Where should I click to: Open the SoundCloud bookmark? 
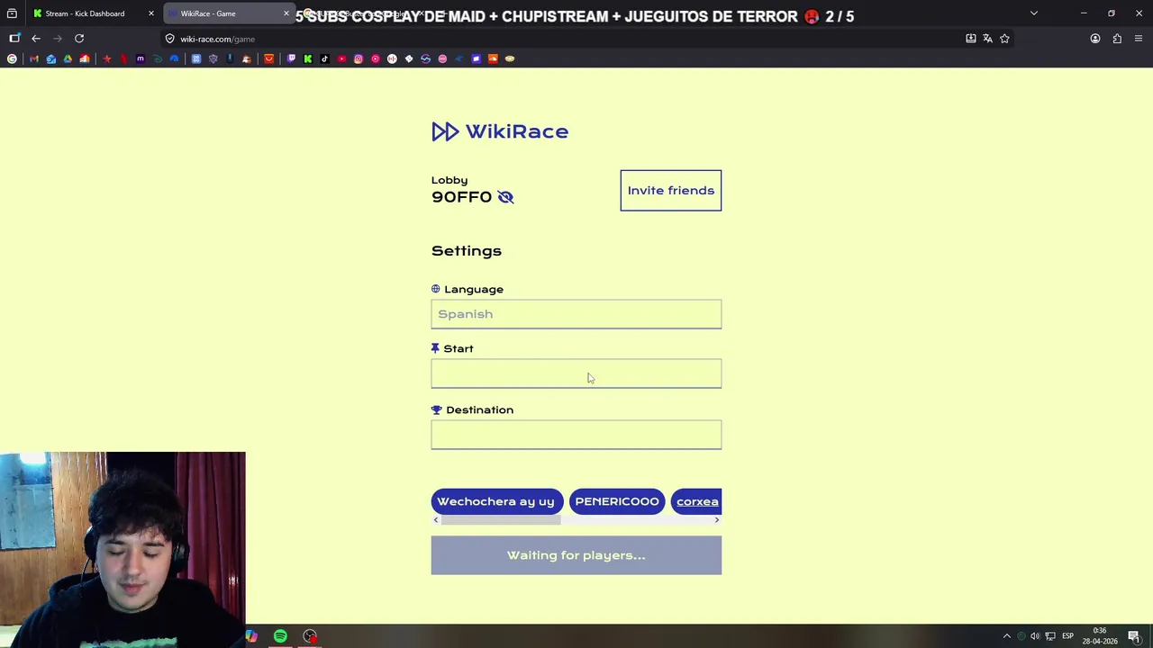493,58
